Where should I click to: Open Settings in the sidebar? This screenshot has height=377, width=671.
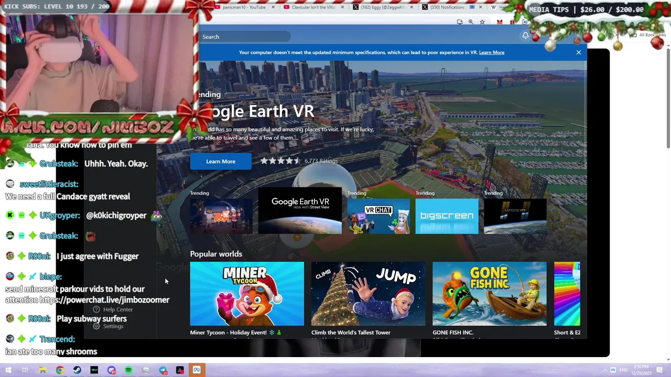[108, 326]
